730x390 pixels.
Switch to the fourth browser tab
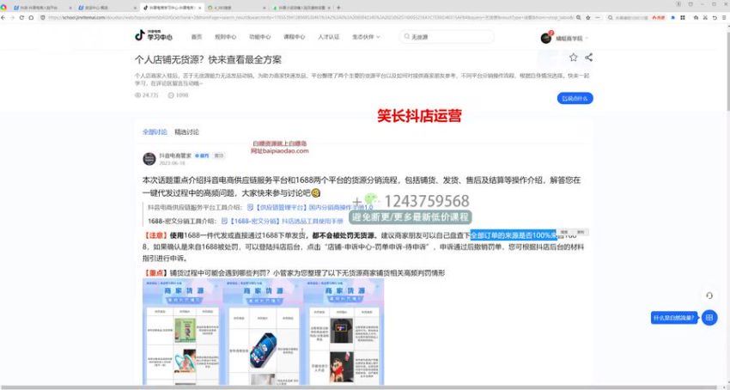pyautogui.click(x=235, y=8)
